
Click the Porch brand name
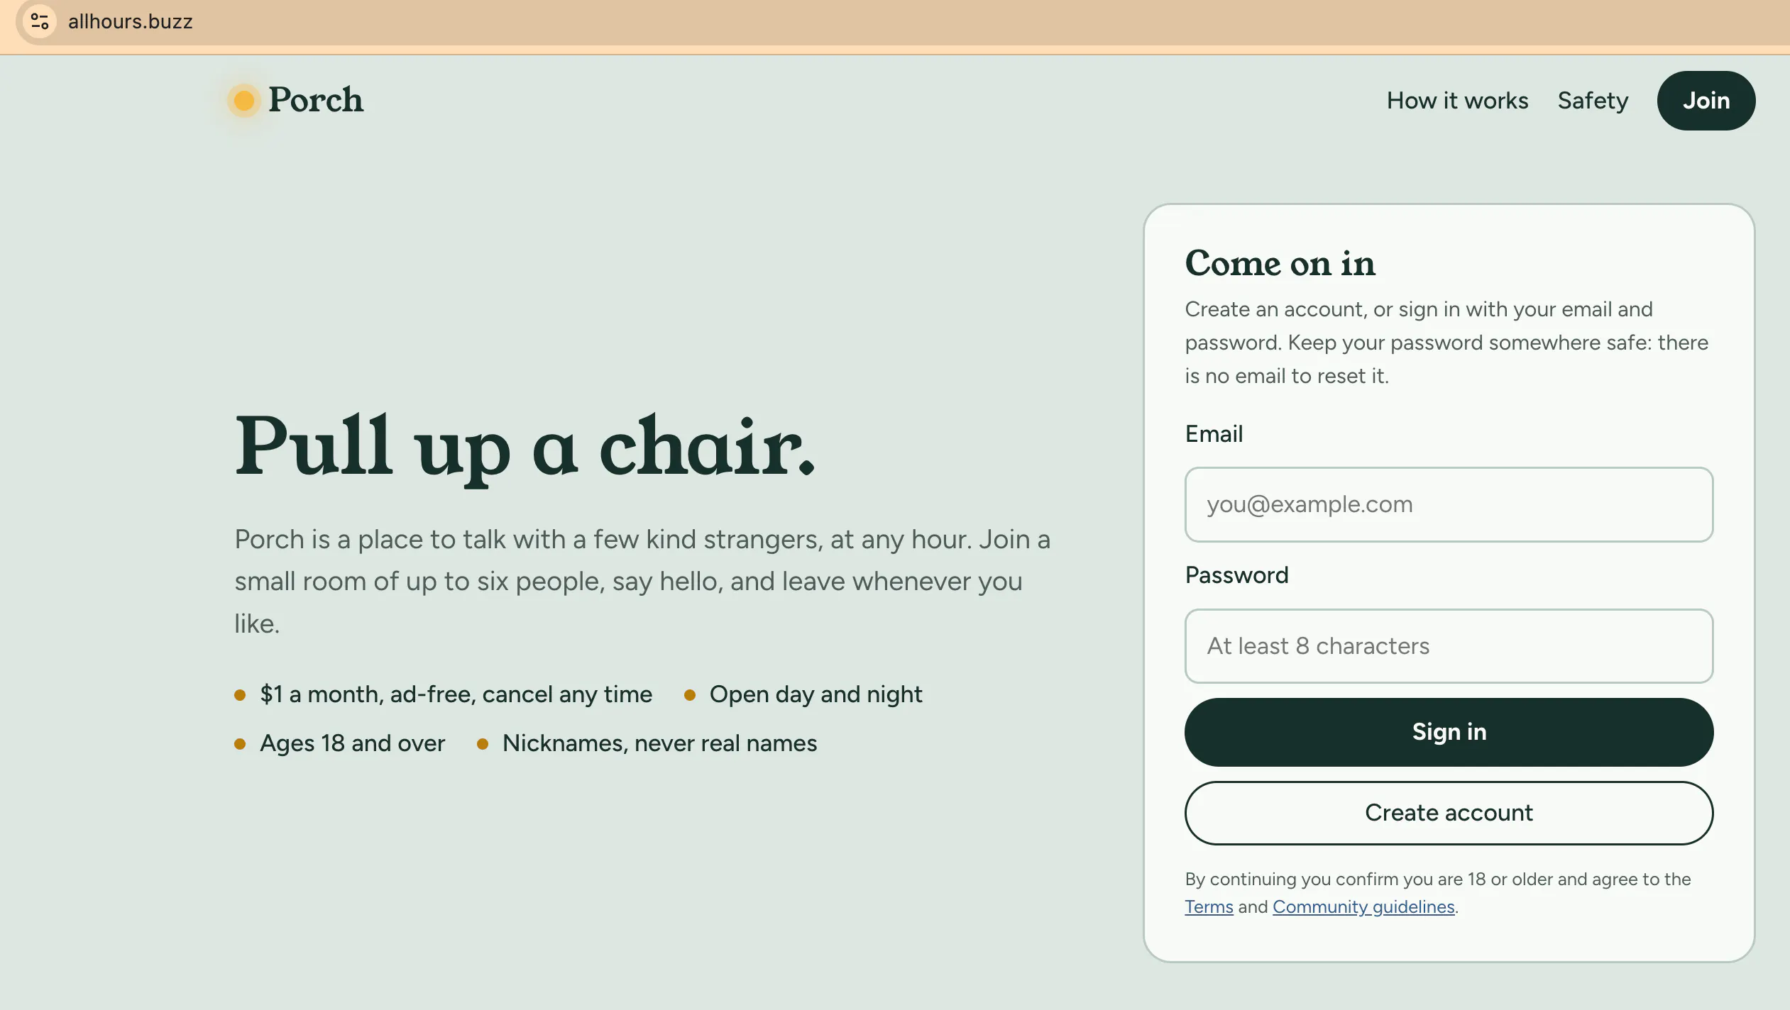(x=316, y=100)
